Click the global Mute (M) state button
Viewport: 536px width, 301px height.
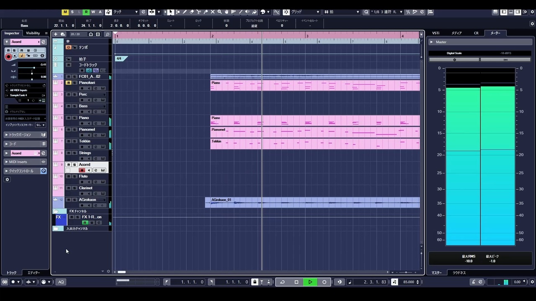click(65, 12)
